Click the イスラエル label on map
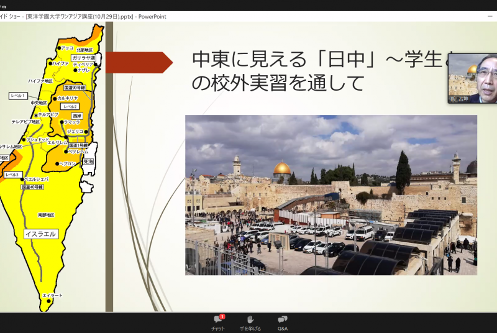The height and width of the screenshot is (333, 497). [41, 234]
